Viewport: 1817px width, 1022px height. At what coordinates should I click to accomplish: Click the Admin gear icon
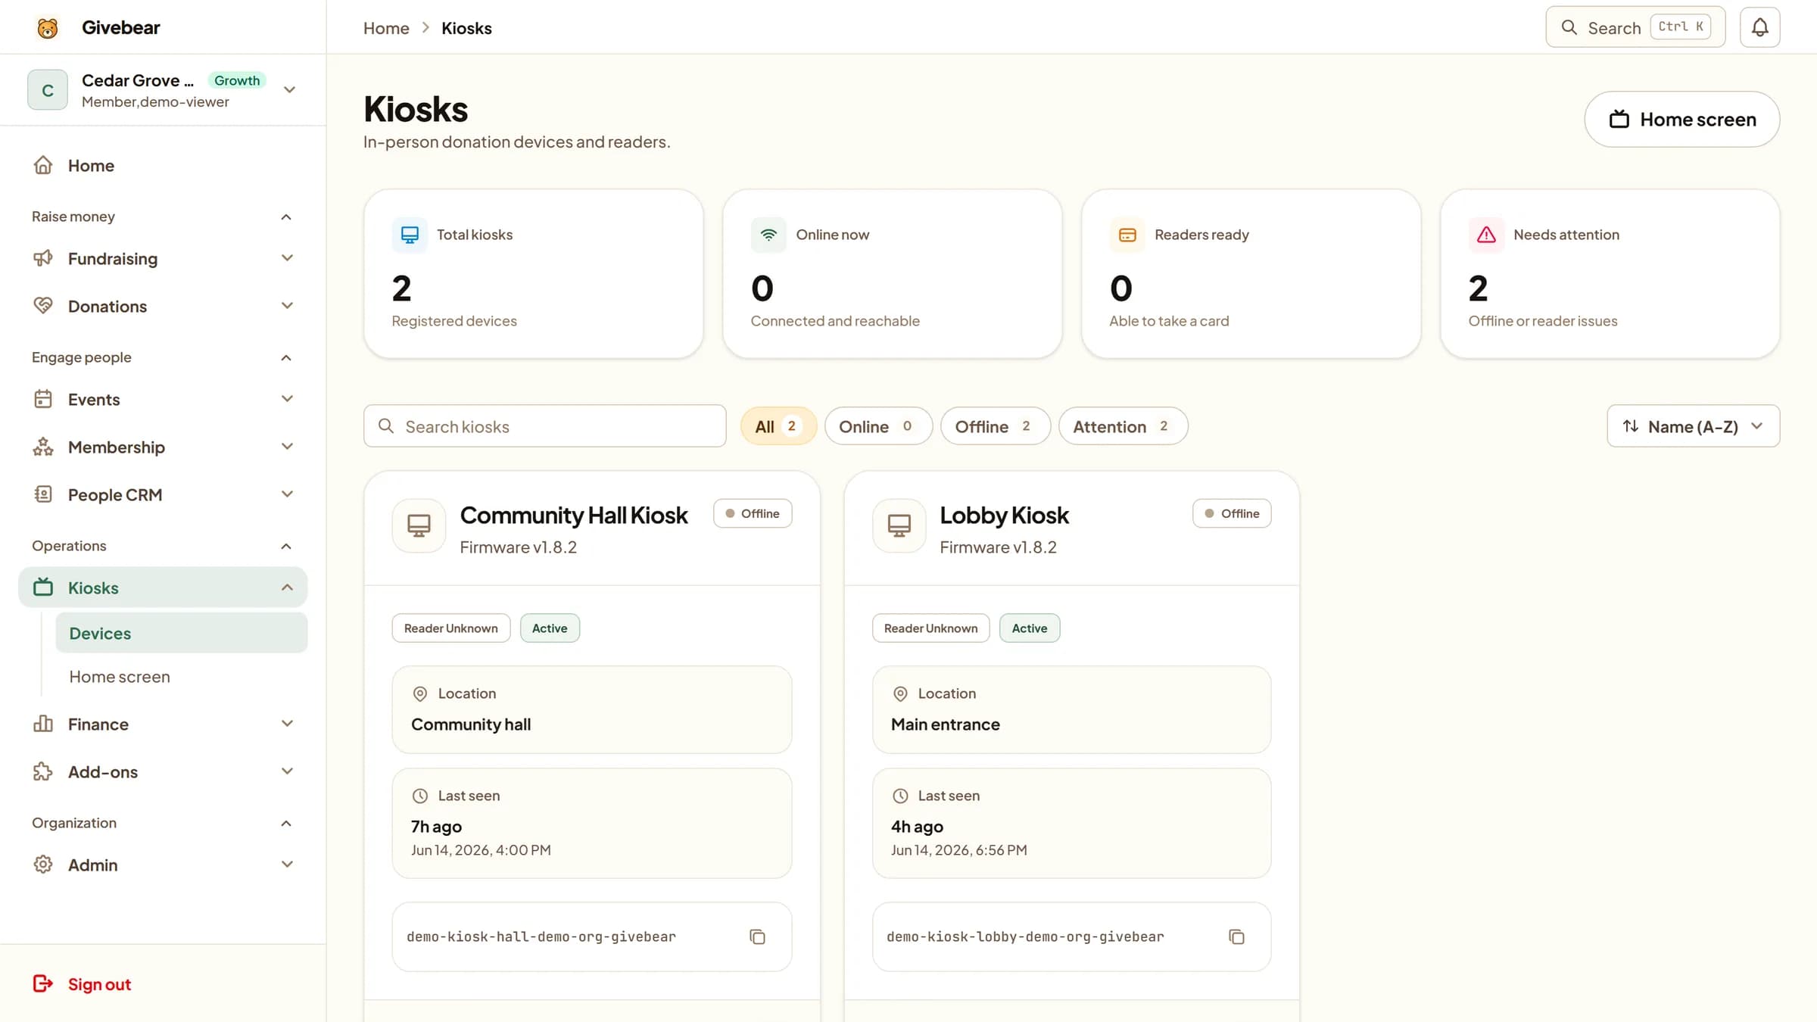pos(43,865)
